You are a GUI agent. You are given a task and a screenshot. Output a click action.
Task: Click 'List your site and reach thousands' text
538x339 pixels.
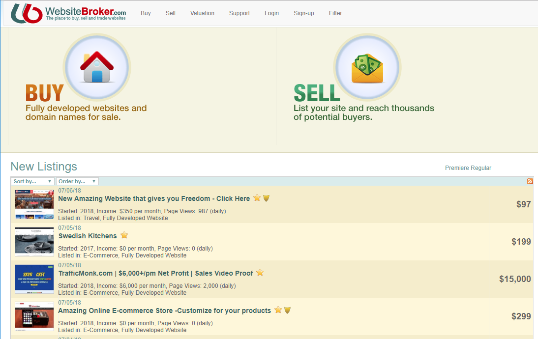point(364,113)
